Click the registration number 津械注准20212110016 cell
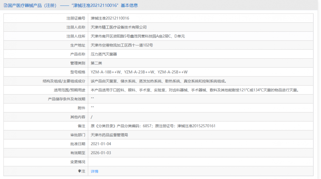Viewport: 321px width, 179px height. pyautogui.click(x=109, y=18)
